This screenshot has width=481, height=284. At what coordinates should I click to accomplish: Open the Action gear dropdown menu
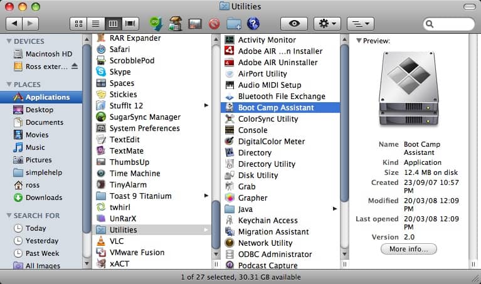click(327, 24)
